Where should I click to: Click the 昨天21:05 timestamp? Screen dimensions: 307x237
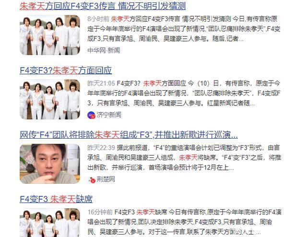tap(101, 83)
